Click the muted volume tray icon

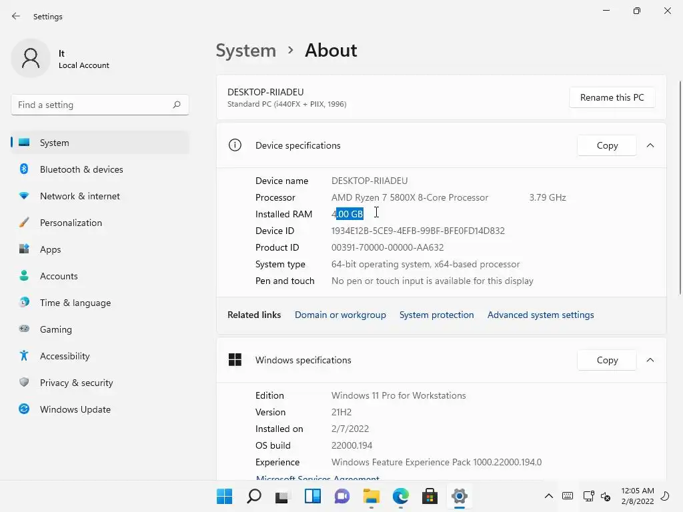tap(606, 496)
